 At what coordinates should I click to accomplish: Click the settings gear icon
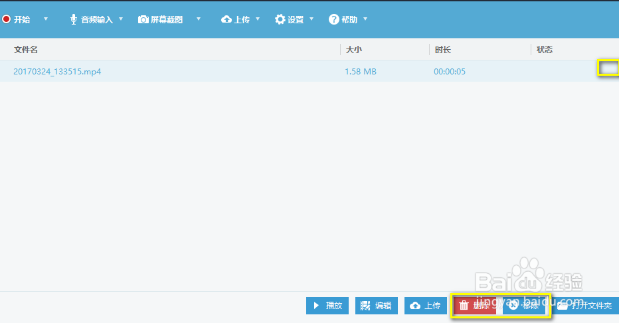(280, 19)
